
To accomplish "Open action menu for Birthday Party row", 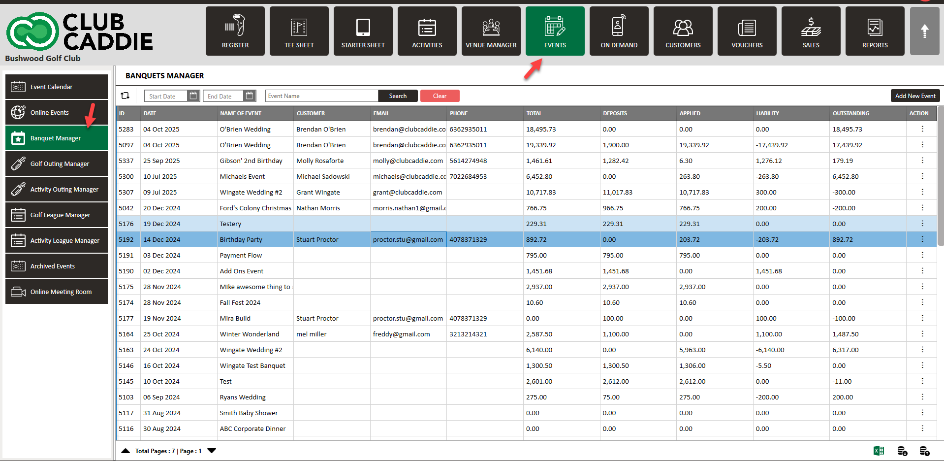I will click(x=922, y=239).
